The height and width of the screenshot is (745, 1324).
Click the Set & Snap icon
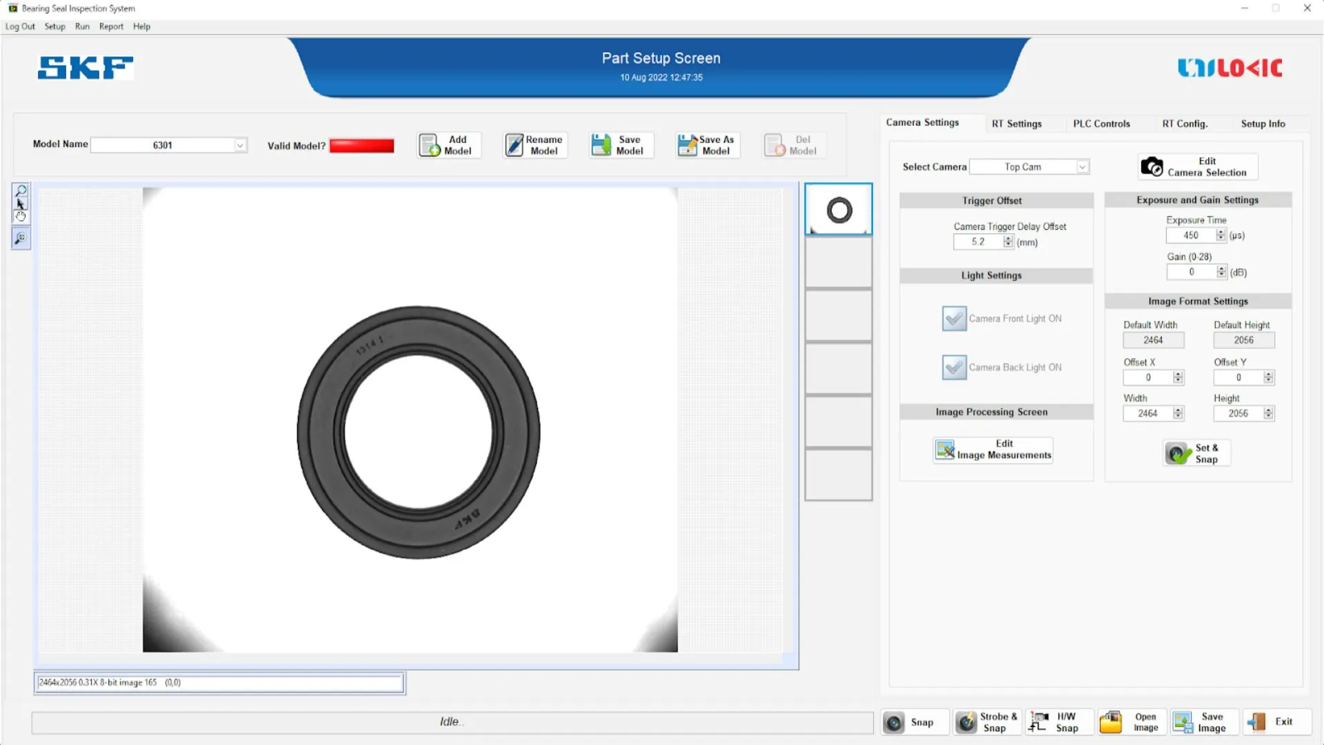[x=1178, y=454]
